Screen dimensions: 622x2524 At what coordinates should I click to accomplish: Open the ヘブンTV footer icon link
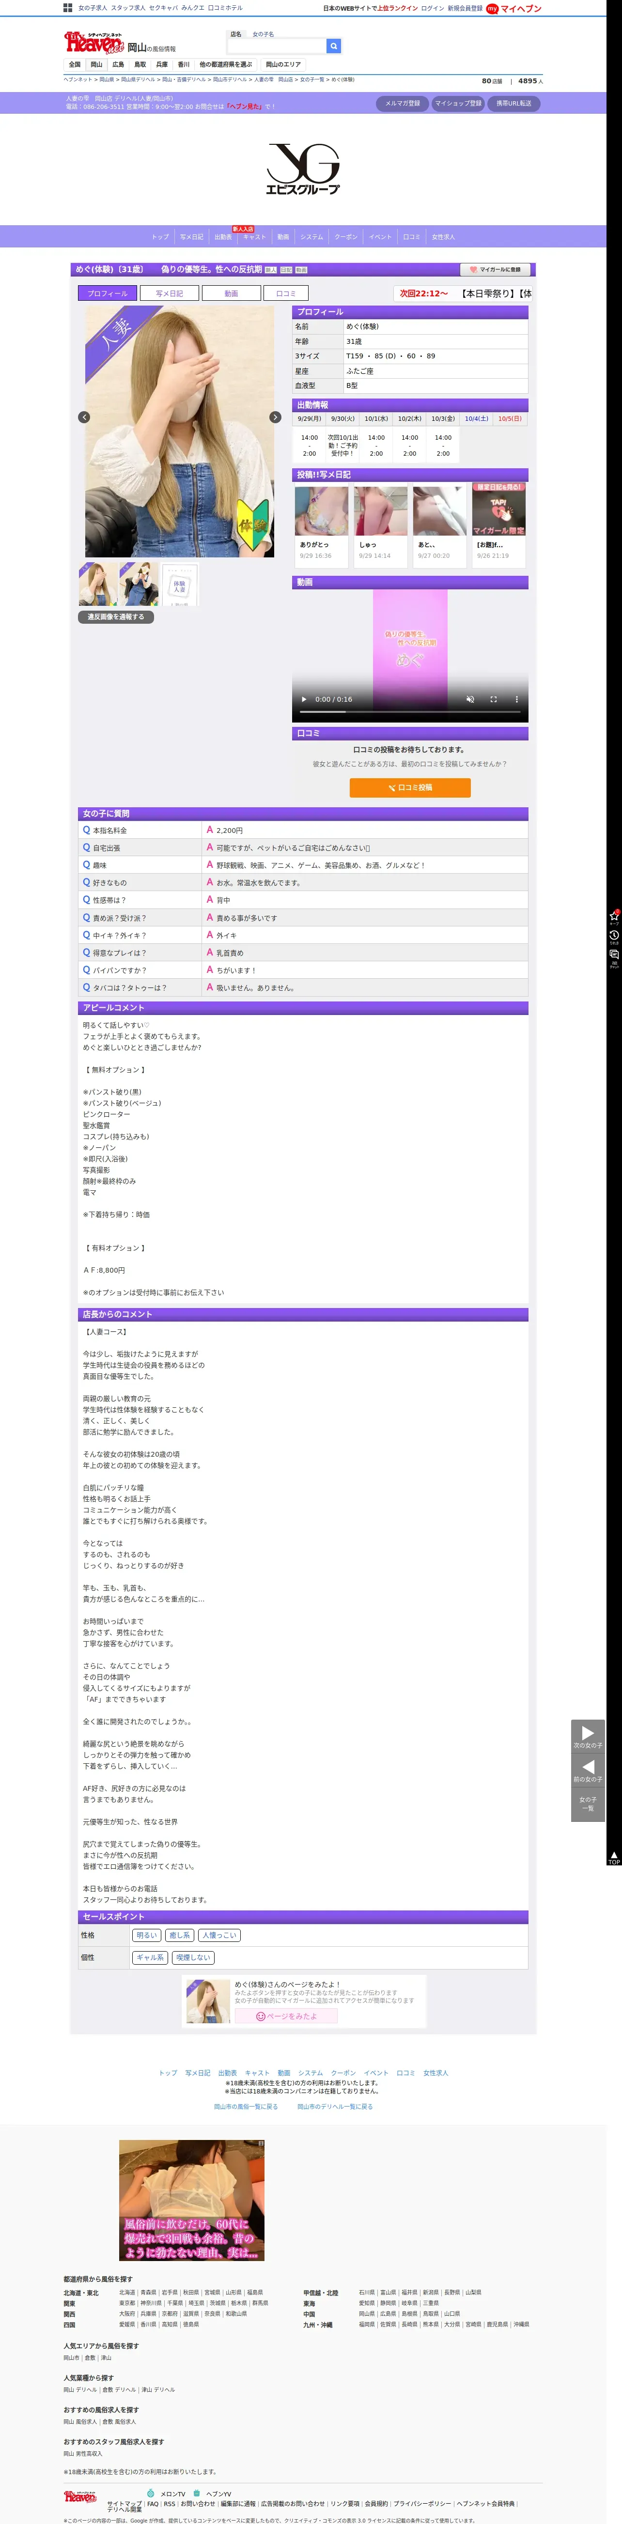click(x=213, y=2493)
